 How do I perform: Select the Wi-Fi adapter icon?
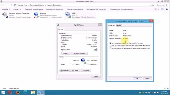[x=68, y=15]
